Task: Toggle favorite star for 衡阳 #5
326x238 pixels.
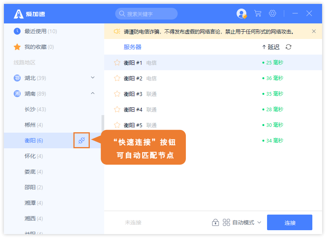Action: point(117,125)
